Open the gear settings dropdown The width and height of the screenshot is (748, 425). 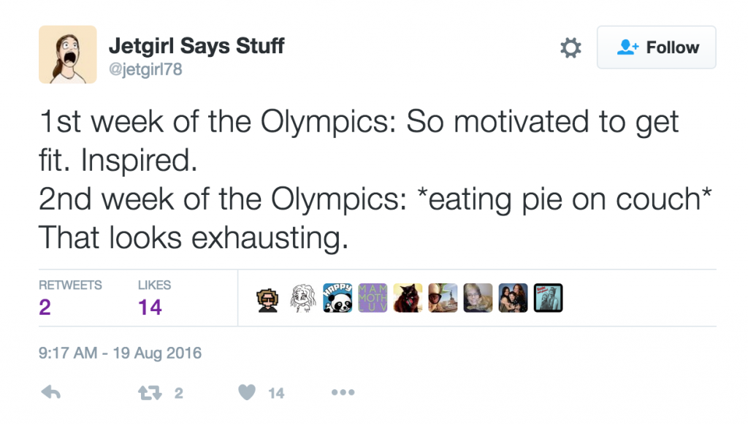570,48
